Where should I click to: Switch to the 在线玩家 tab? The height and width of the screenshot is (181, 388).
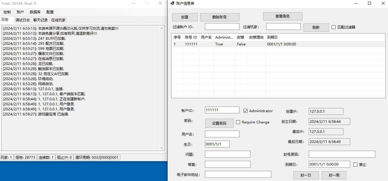(58, 20)
